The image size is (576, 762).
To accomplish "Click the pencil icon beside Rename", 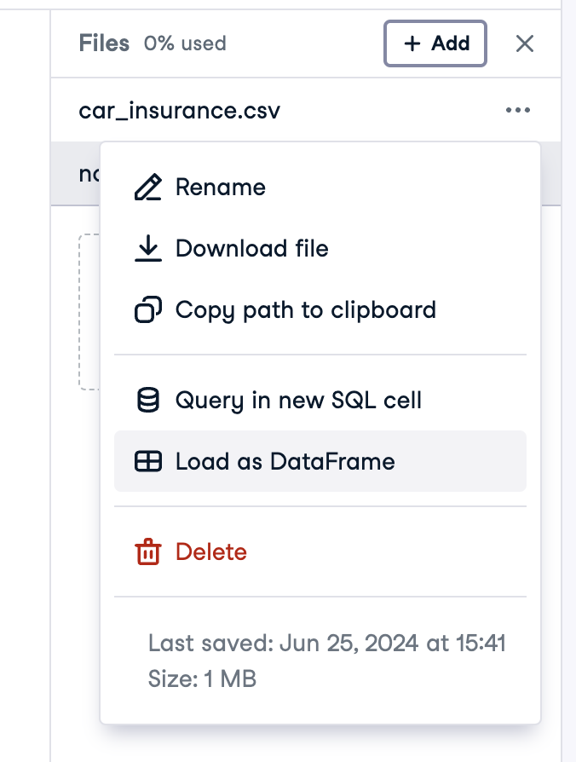I will point(148,188).
